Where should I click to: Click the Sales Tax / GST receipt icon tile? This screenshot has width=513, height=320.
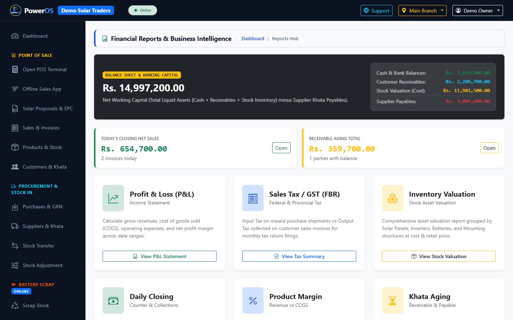point(253,198)
